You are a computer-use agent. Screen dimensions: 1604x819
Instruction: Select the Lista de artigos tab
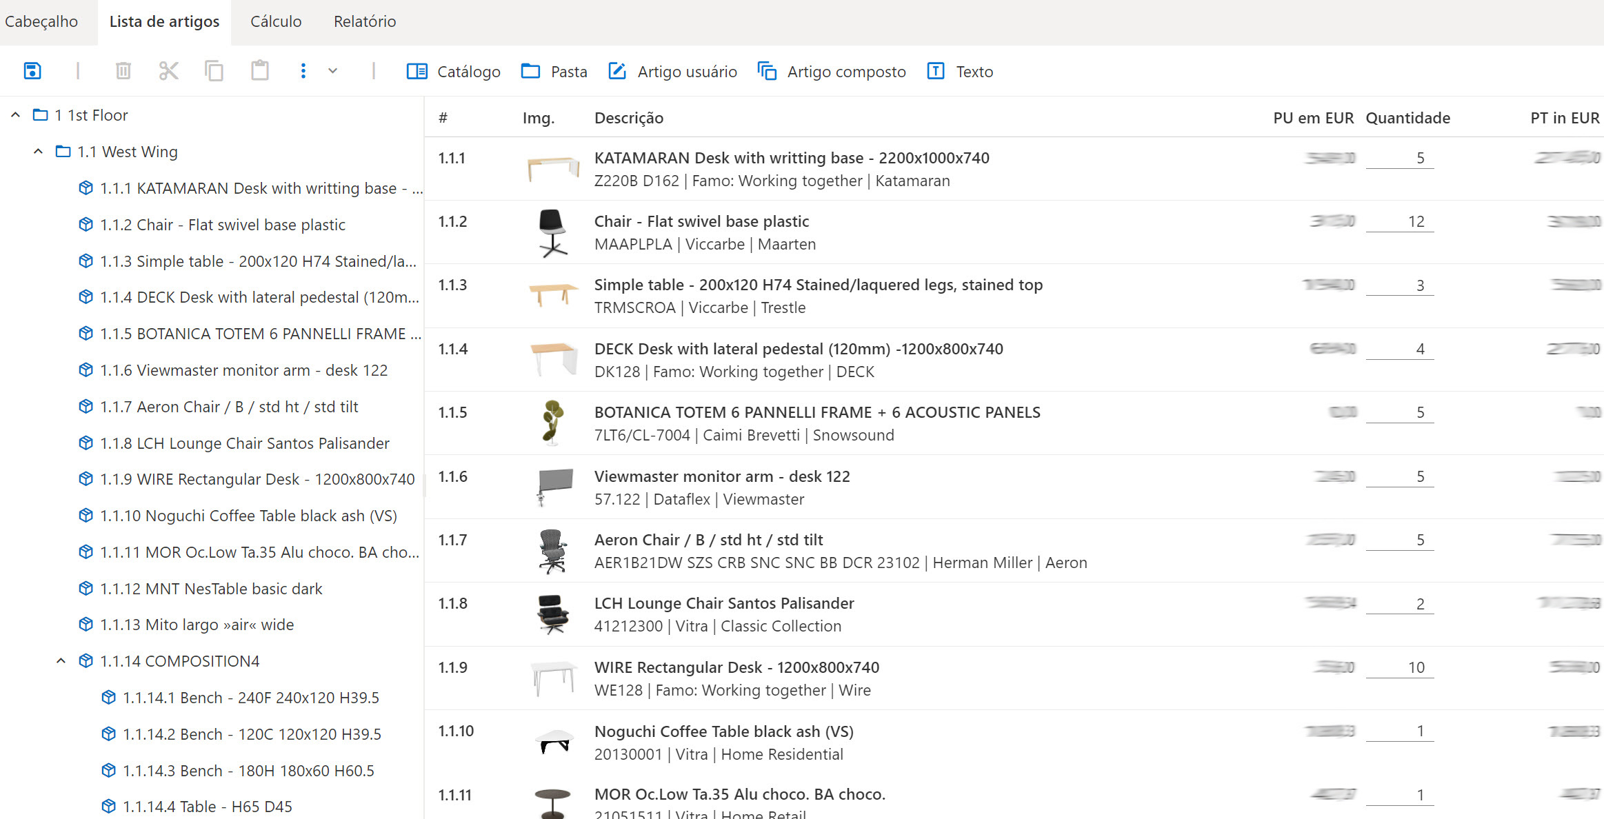164,21
